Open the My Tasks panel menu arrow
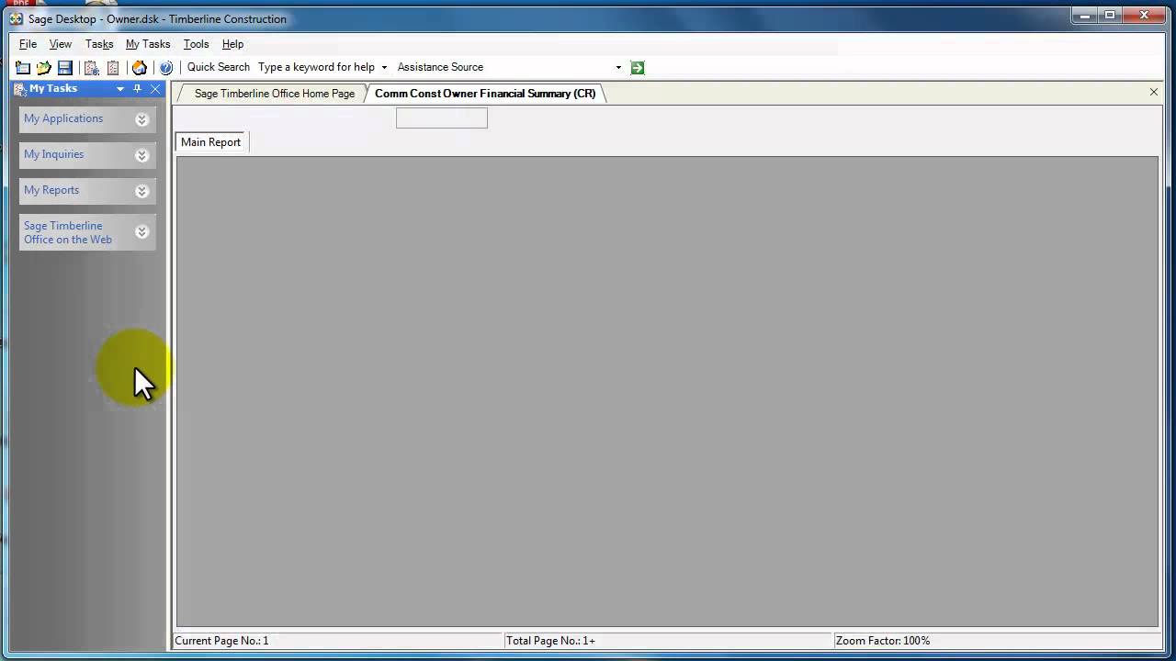1176x661 pixels. pyautogui.click(x=120, y=89)
